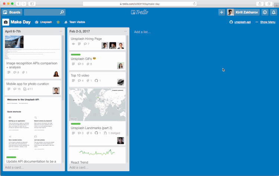The height and width of the screenshot is (176, 279).
Task: Click checklist 4/11 badge on Mobile app card
Action: (x=28, y=89)
